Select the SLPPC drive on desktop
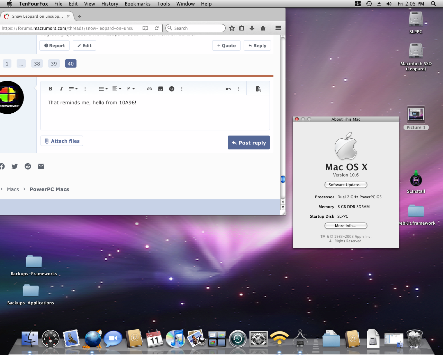The image size is (443, 355). click(x=416, y=22)
